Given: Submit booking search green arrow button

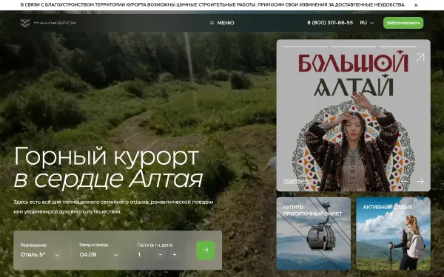Looking at the screenshot, I should 206,250.
